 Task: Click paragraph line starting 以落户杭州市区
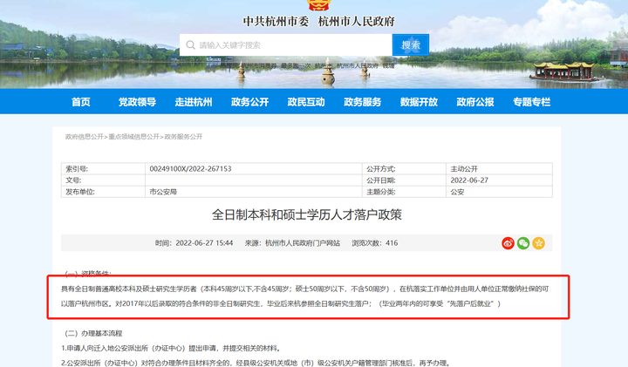[x=281, y=303]
